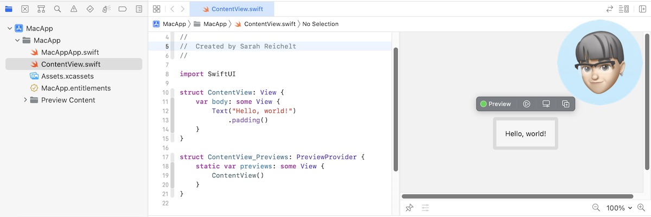Pin the preview canvas

[410, 208]
